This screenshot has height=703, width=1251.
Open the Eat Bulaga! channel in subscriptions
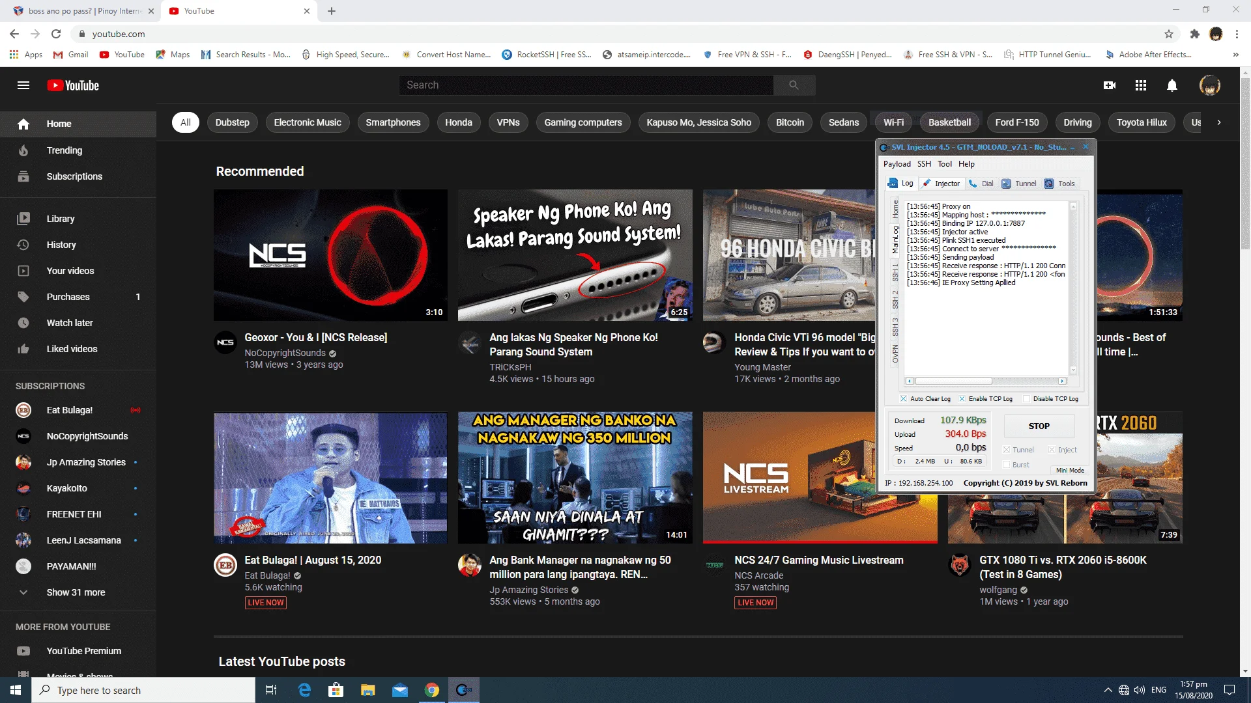tap(78, 410)
